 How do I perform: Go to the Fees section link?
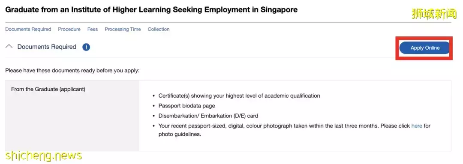93,29
